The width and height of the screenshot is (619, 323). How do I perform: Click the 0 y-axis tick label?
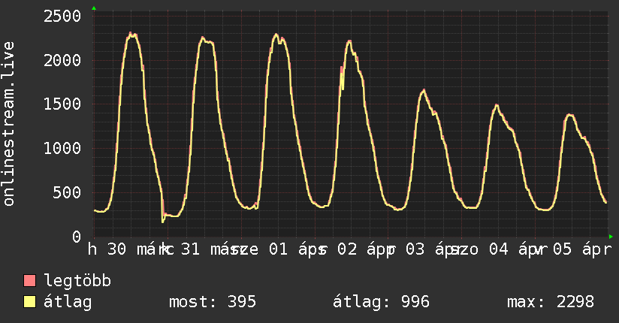[77, 237]
